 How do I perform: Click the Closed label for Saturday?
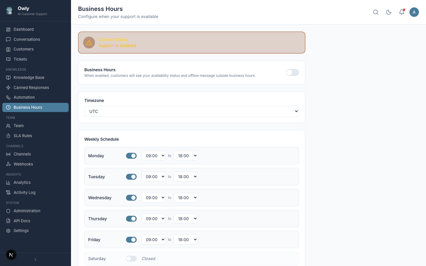click(149, 259)
